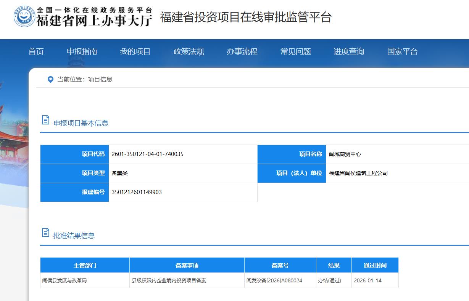Click filing number 闽发改备[2026]A080024
This screenshot has width=469, height=301.
(274, 281)
